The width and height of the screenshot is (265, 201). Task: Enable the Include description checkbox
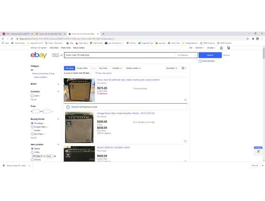pyautogui.click(x=200, y=61)
